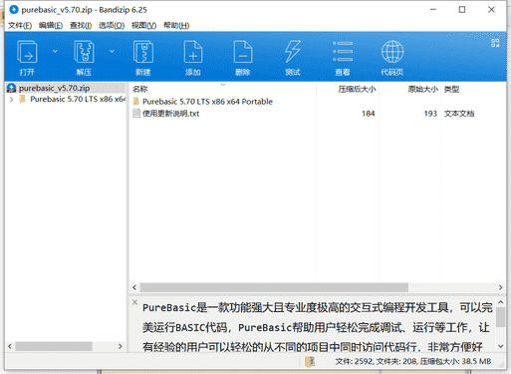
Task: Expand the Extract (解压) dropdown arrow
Action: coord(112,51)
